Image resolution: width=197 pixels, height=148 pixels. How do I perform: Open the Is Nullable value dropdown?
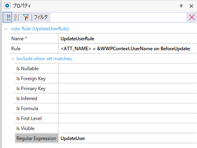click(x=127, y=68)
